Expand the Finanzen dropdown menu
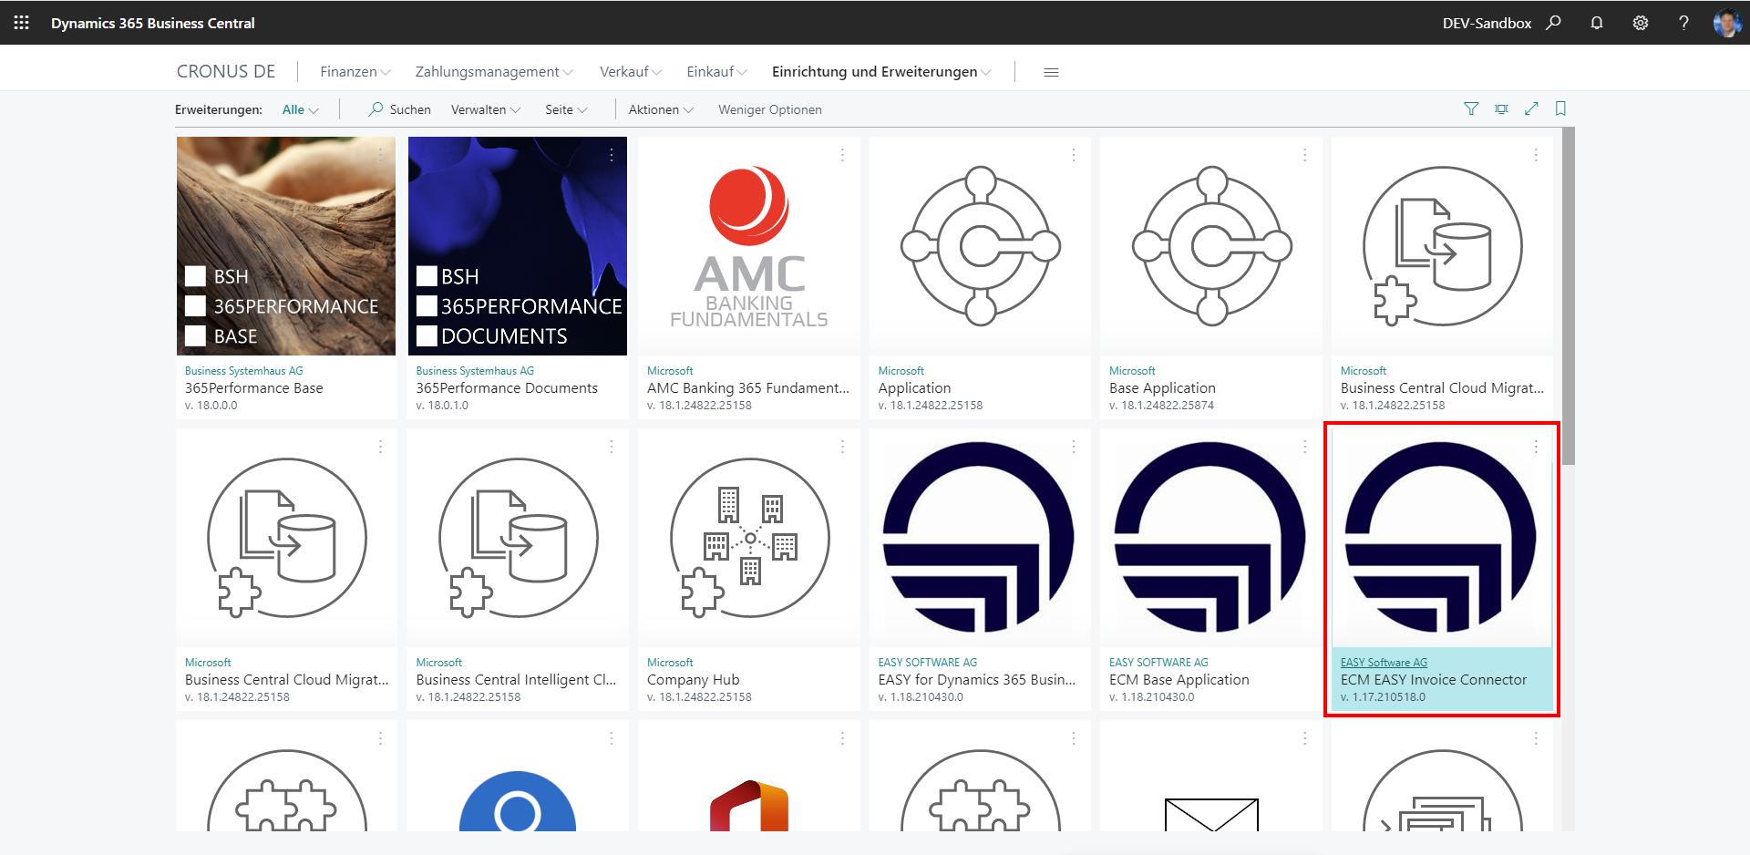1750x855 pixels. click(x=355, y=72)
